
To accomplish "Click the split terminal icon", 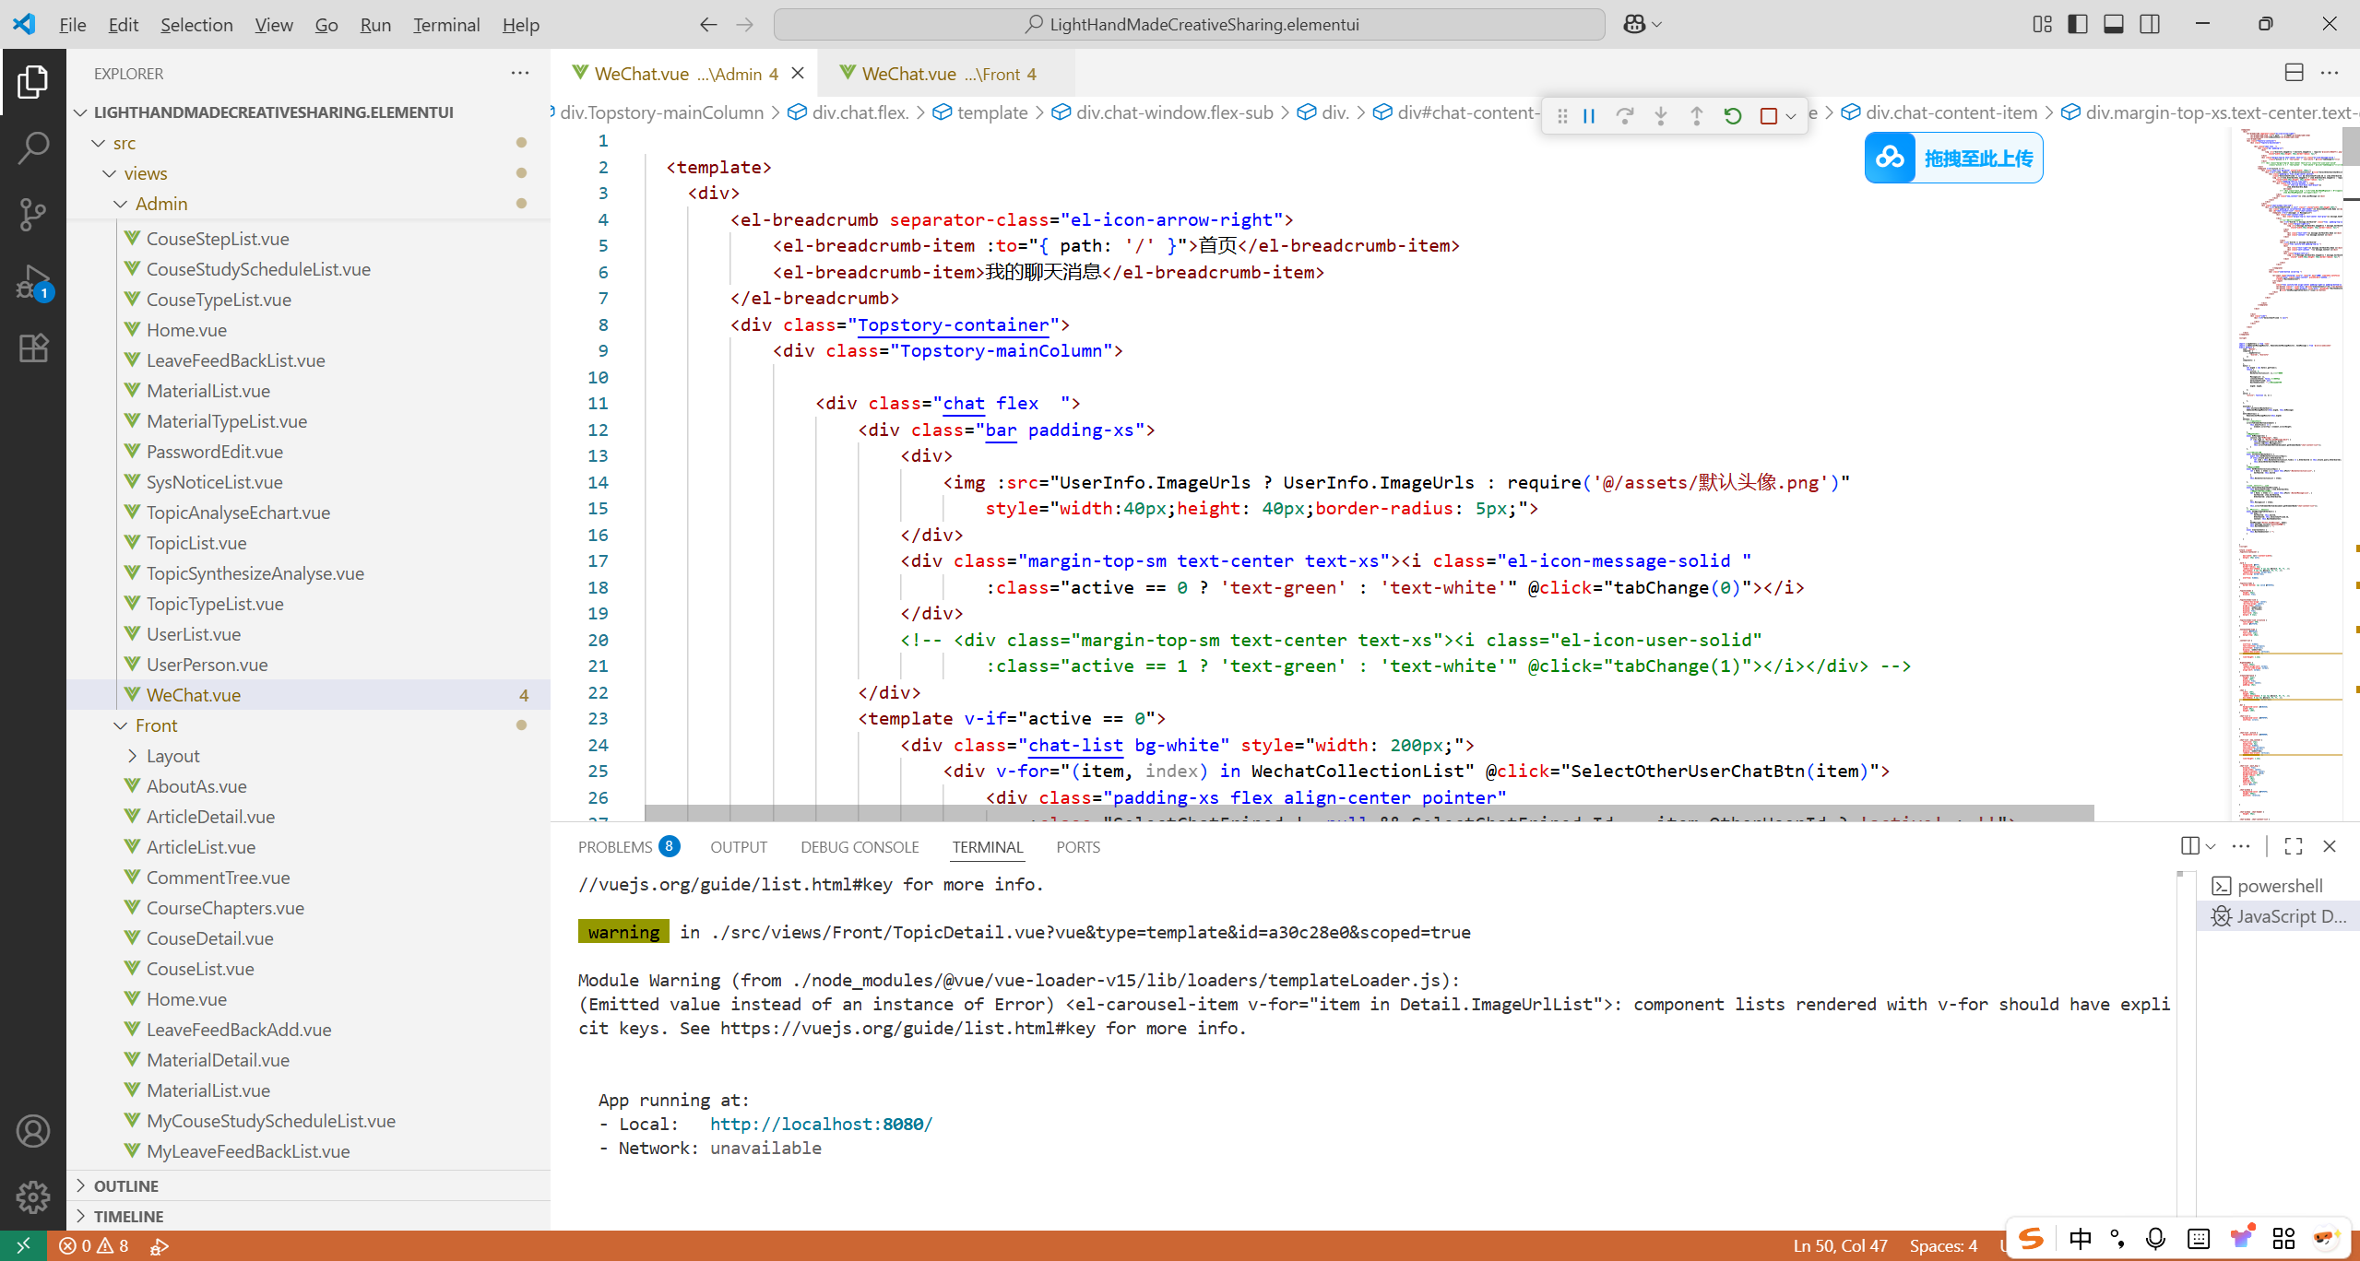I will (x=2189, y=846).
